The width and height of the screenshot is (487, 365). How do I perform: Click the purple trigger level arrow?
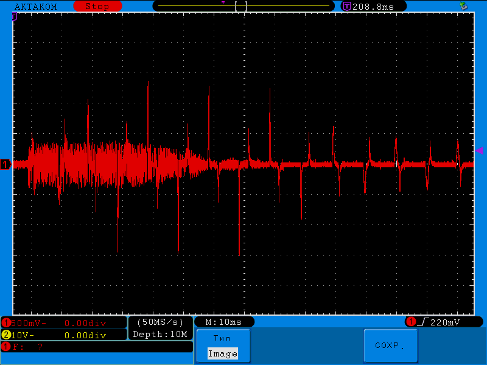click(x=479, y=151)
